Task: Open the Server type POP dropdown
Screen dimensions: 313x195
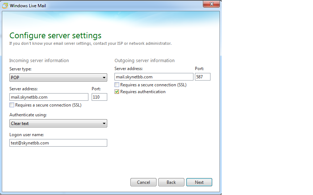Action: point(58,78)
